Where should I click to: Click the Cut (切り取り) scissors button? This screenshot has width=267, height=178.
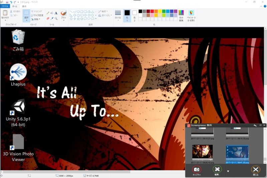(15, 11)
